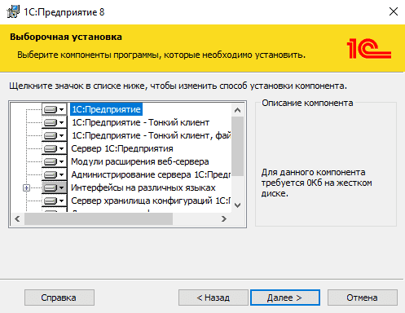Screen dimensions: 405x313
Task: Click drive icon for Администрирование сервера component
Action: click(54, 174)
